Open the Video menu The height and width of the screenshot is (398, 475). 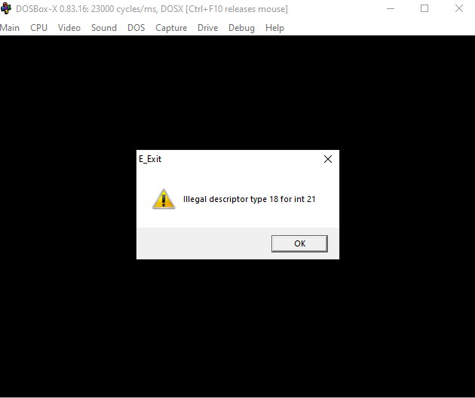(69, 28)
